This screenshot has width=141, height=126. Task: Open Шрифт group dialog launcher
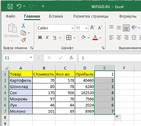pos(103,48)
